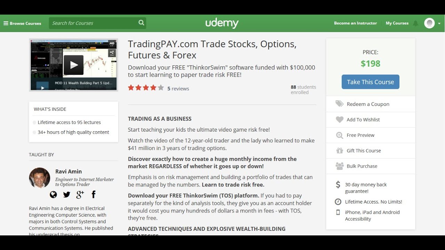The image size is (445, 250).
Task: Play the course preview video
Action: pos(73,65)
